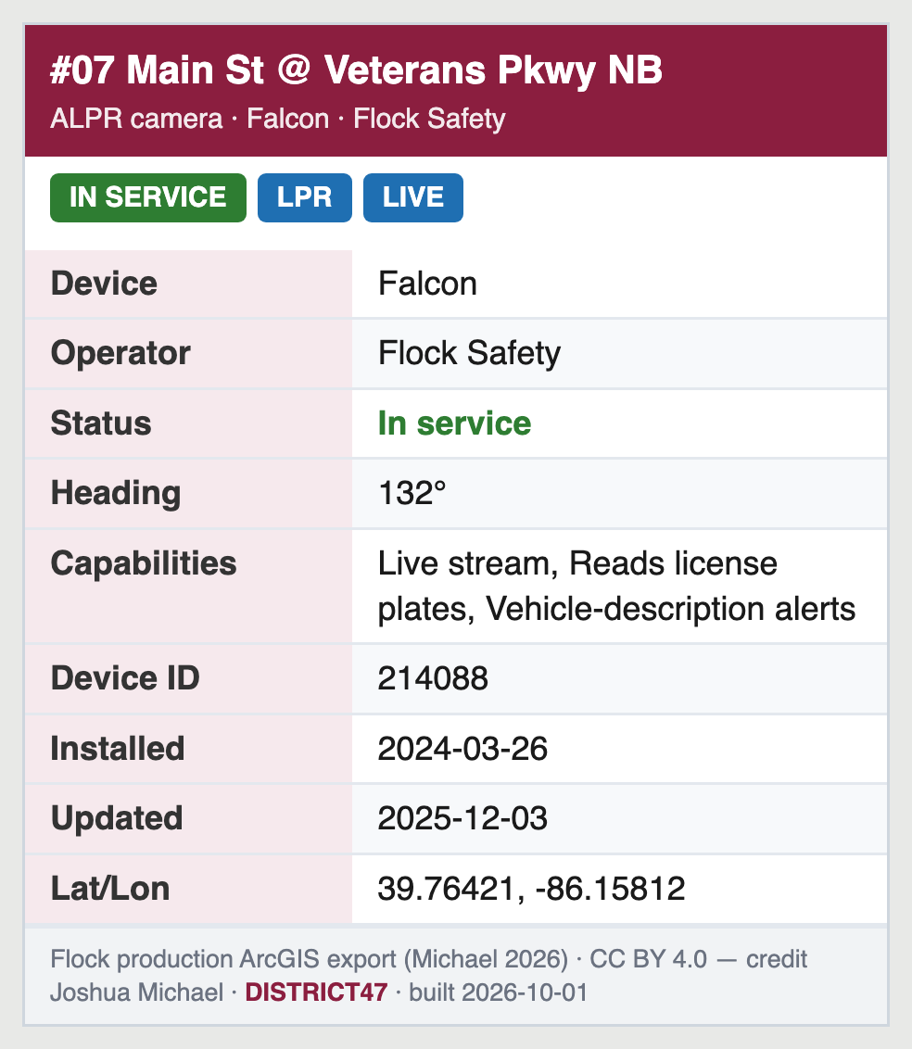
Task: Select the Updated row label
Action: (189, 819)
